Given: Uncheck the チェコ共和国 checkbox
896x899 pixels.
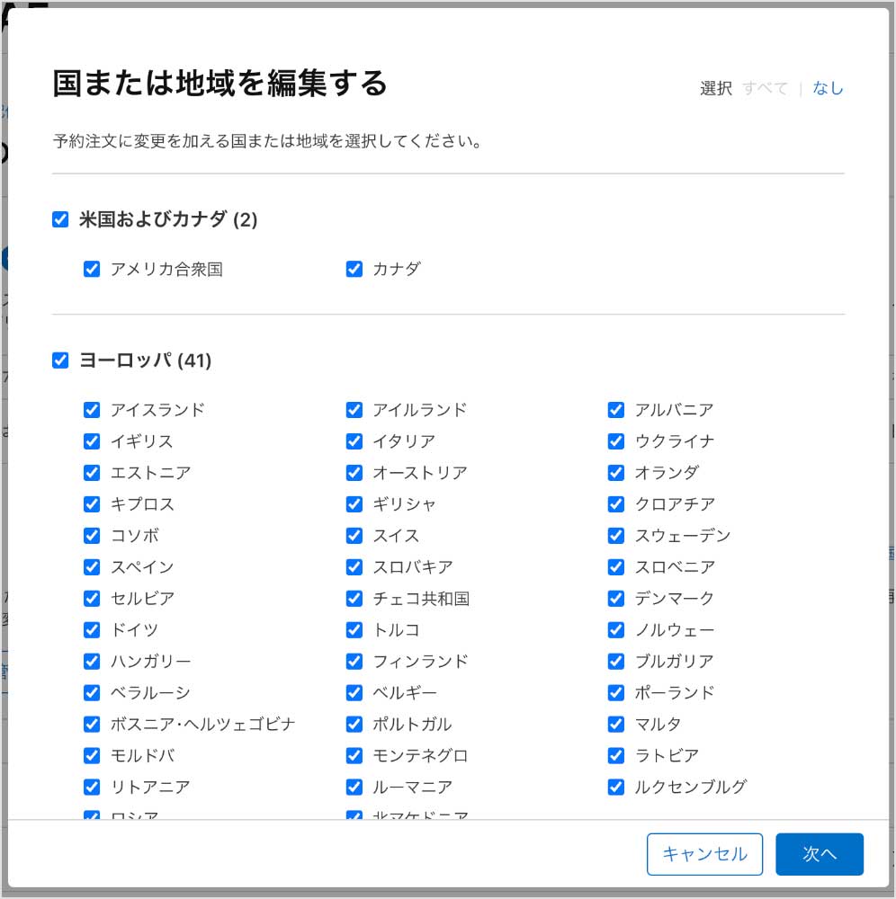Looking at the screenshot, I should tap(354, 599).
